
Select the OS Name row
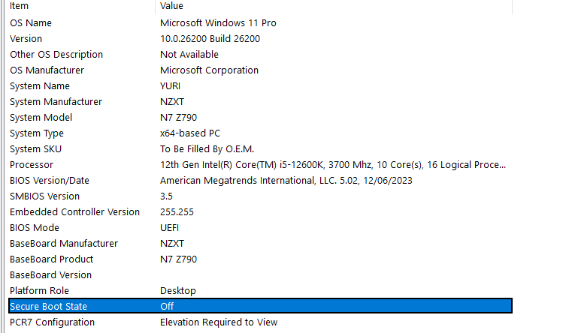point(31,23)
